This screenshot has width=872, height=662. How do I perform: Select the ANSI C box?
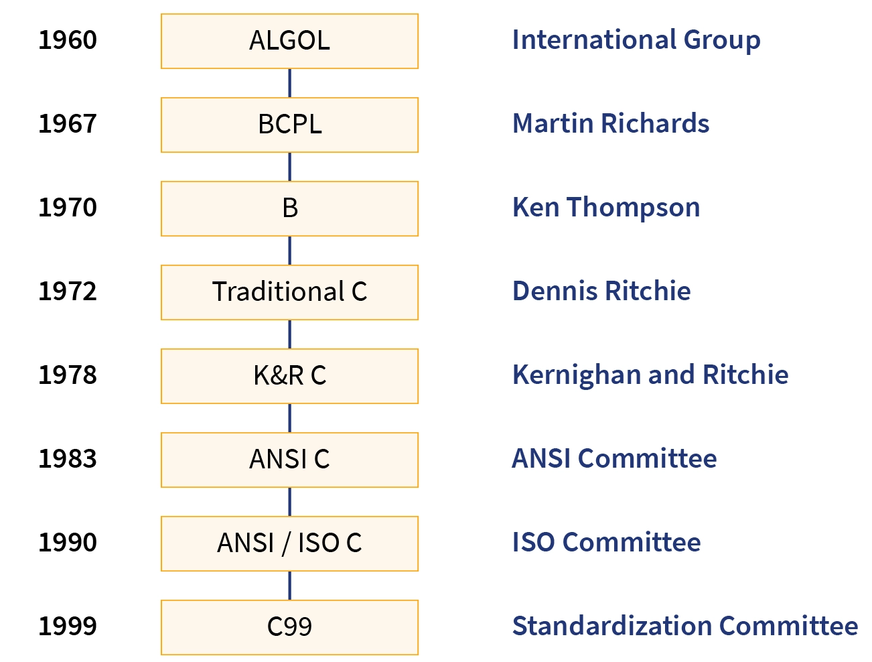[x=289, y=460]
